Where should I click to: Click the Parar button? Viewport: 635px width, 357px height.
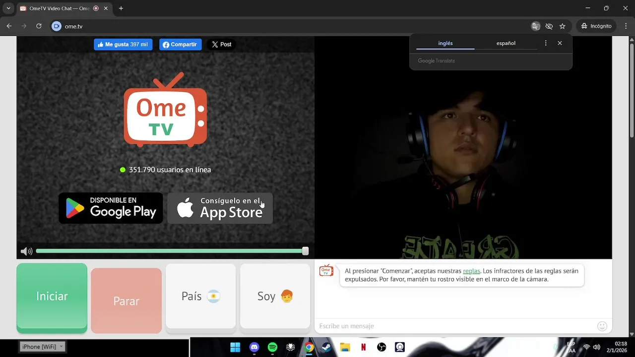coord(126,300)
